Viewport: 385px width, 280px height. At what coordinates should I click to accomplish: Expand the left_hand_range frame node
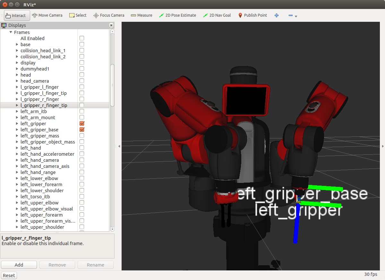tap(17, 172)
